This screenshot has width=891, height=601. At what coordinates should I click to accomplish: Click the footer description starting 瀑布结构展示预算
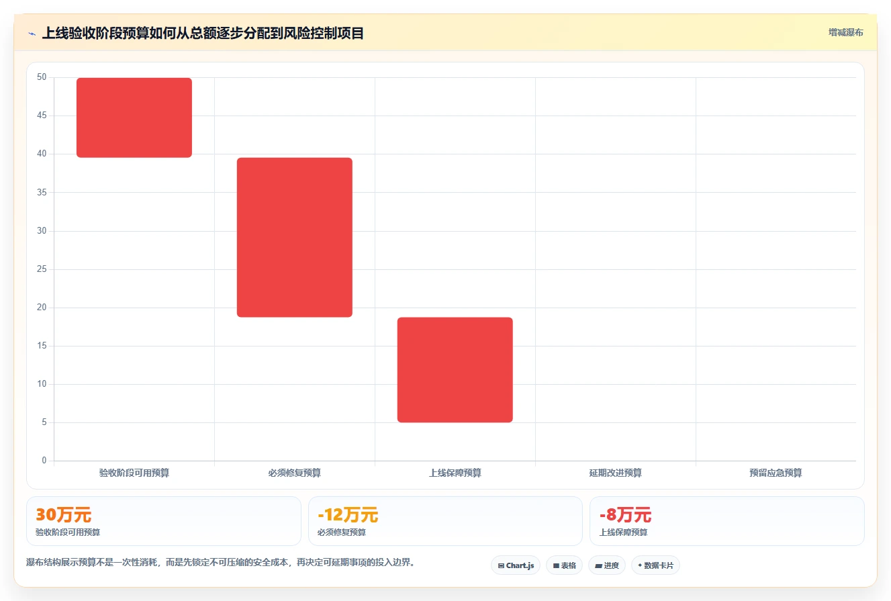click(x=220, y=563)
